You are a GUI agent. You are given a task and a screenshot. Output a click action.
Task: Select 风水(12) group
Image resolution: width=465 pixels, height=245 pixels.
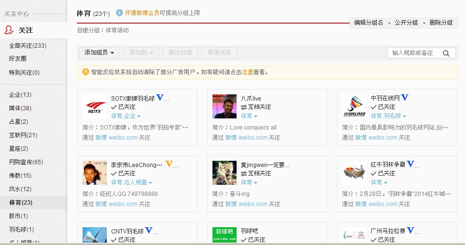20,189
